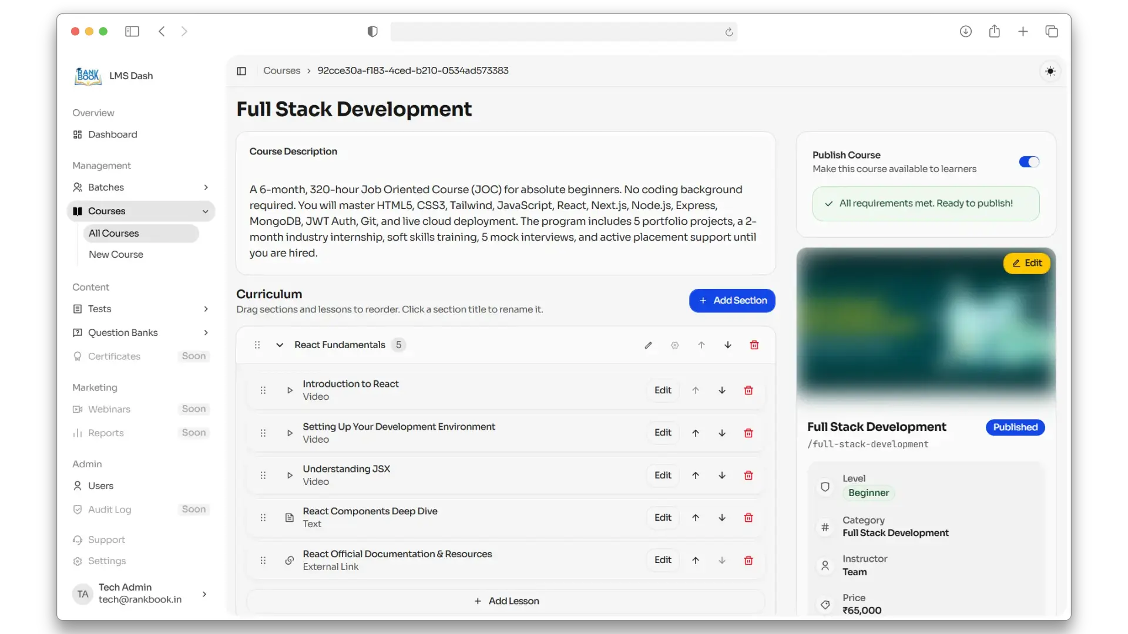This screenshot has height=634, width=1128.
Task: Move React Fundamentals section down
Action: point(728,345)
